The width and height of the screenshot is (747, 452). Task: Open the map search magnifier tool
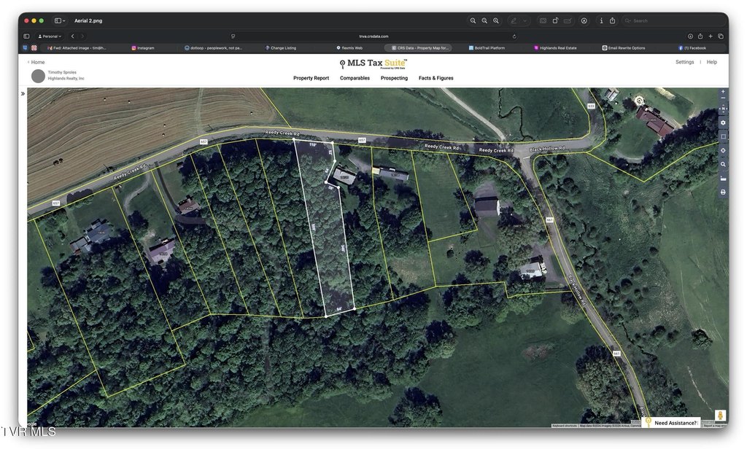(723, 164)
